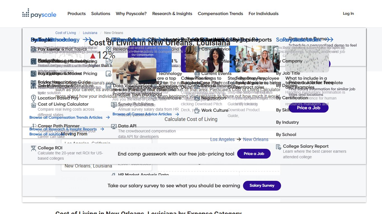
Task: Select College Salary Report menu item
Action: click(306, 146)
